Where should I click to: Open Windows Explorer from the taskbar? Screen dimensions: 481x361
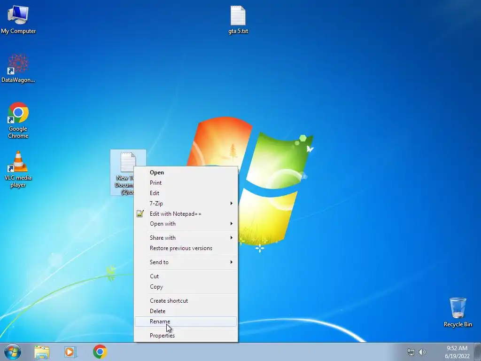[42, 352]
